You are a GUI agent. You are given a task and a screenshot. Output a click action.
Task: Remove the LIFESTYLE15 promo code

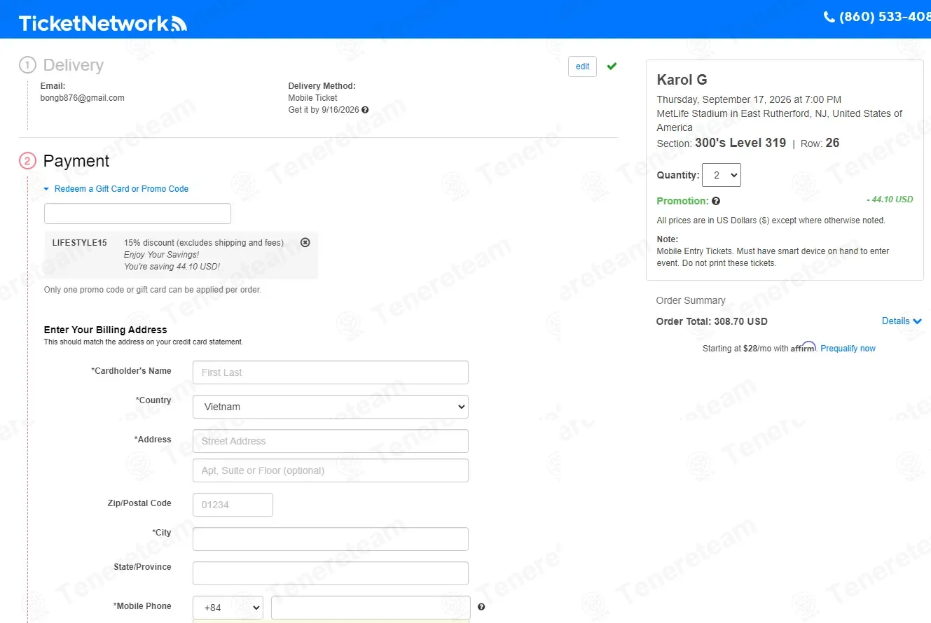pyautogui.click(x=305, y=242)
